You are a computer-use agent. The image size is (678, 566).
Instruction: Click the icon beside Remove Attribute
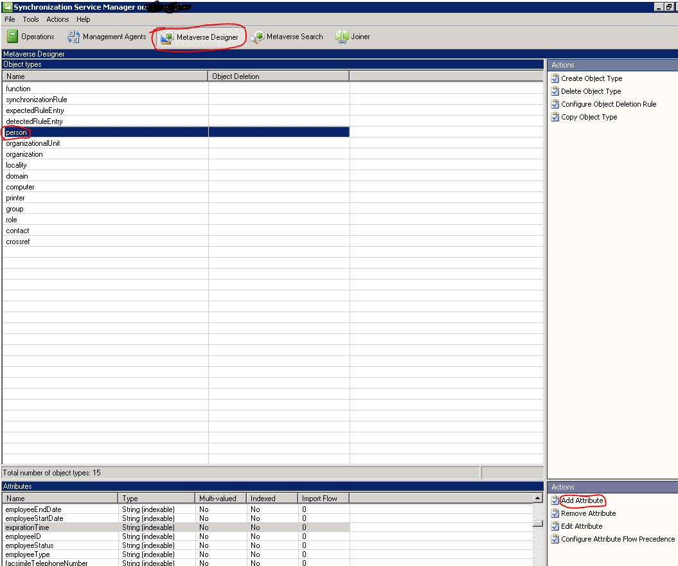click(x=555, y=513)
